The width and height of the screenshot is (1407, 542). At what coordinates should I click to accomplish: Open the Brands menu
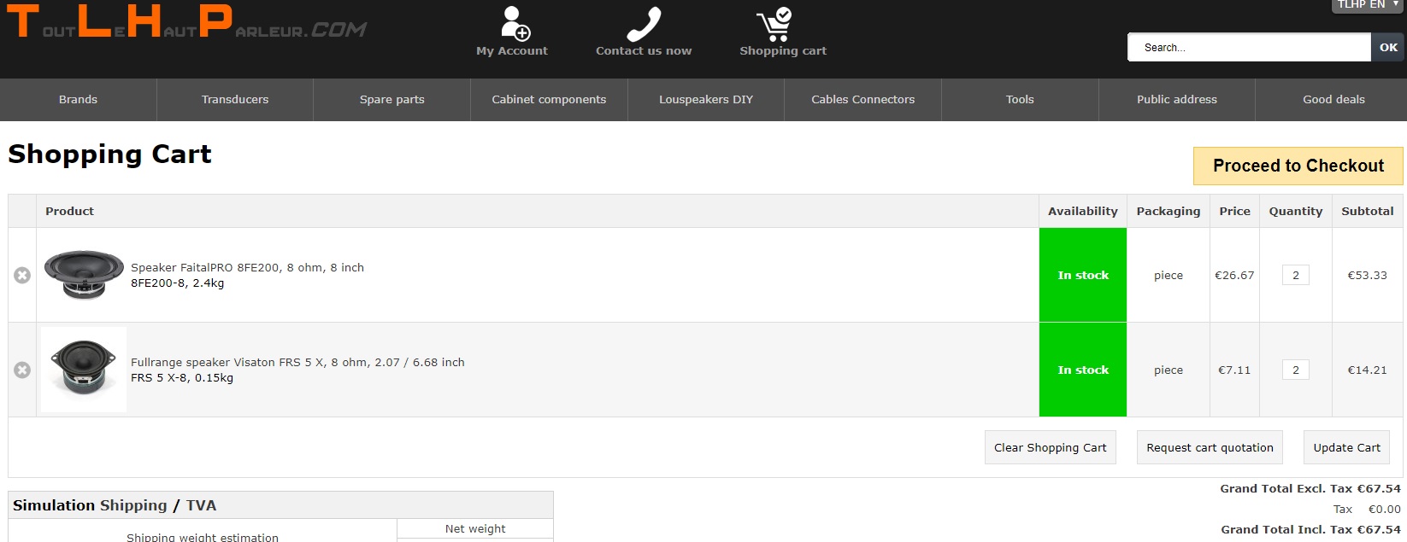coord(78,100)
